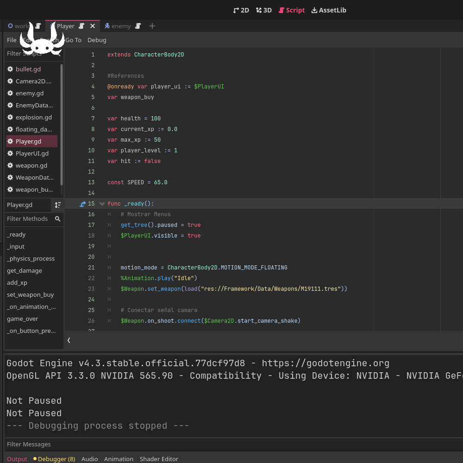Open script icon on enemy scene tab

138,26
